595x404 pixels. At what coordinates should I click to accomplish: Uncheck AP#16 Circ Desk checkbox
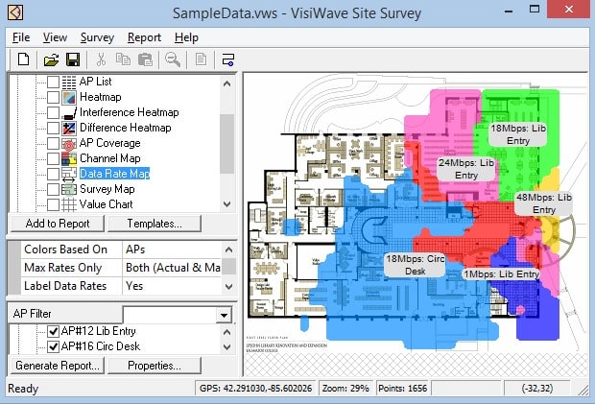(53, 346)
